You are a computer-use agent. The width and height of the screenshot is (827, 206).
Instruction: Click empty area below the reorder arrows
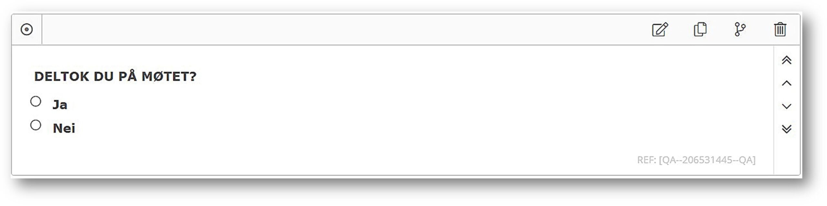[787, 155]
